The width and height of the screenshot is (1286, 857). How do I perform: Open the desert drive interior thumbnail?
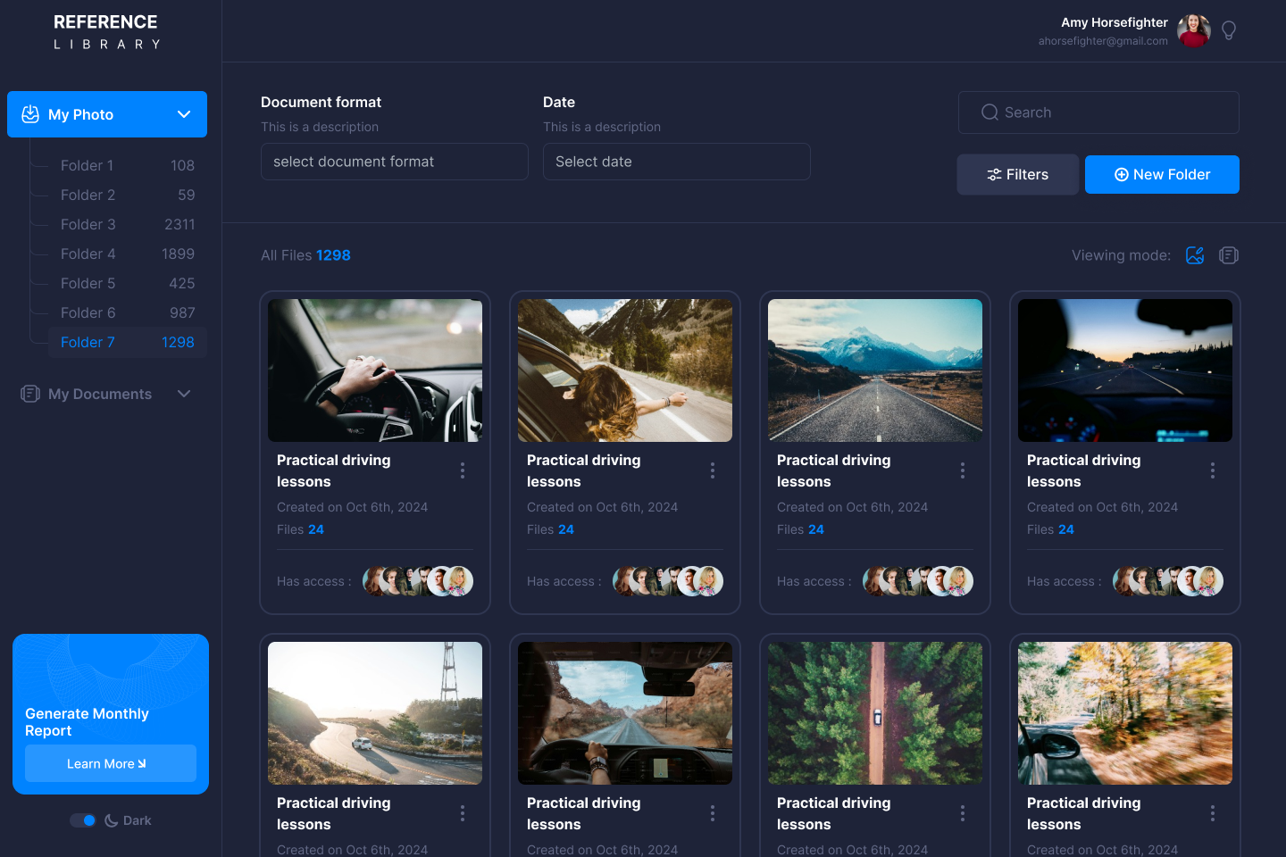(x=625, y=713)
